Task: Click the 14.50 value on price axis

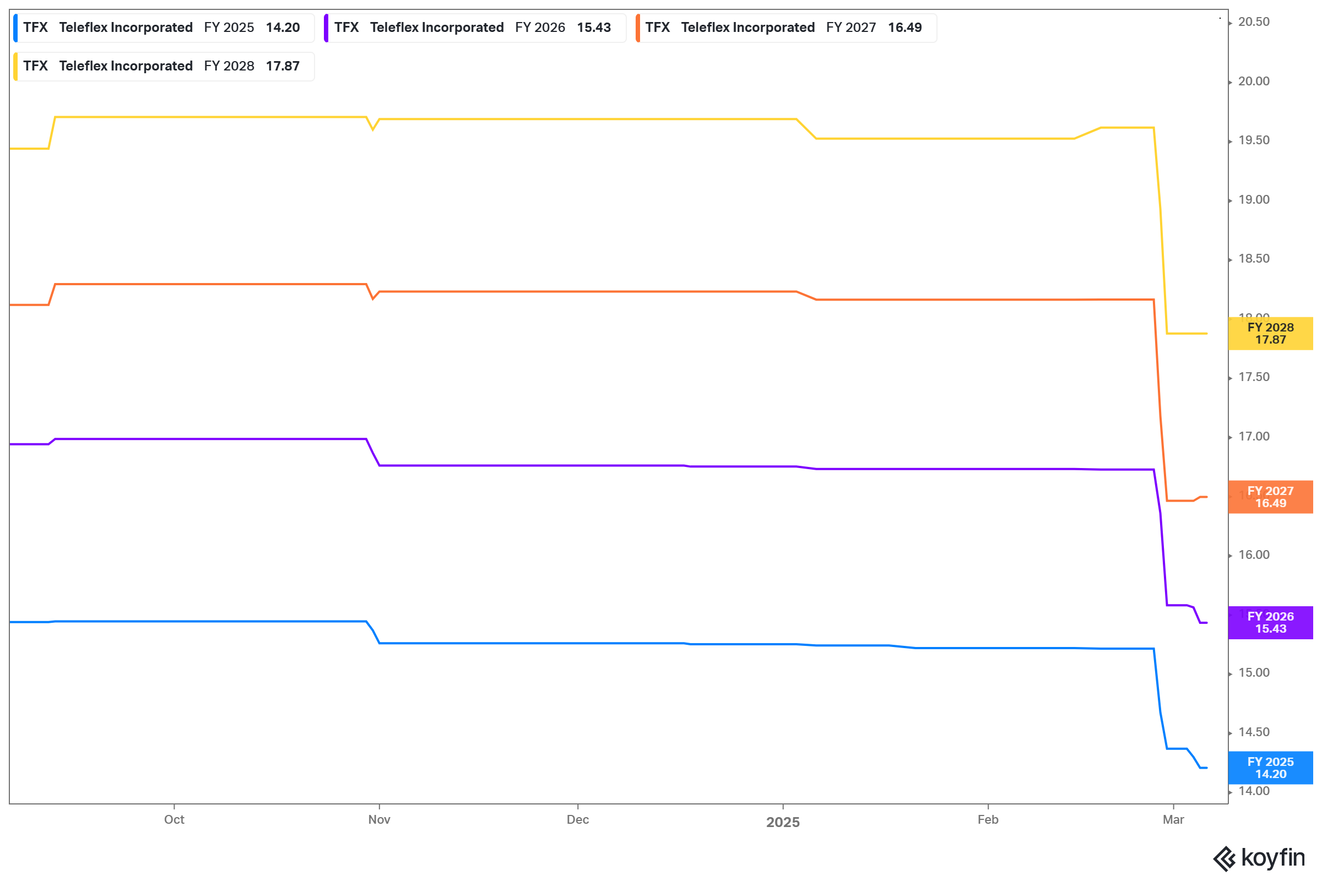Action: click(1254, 732)
